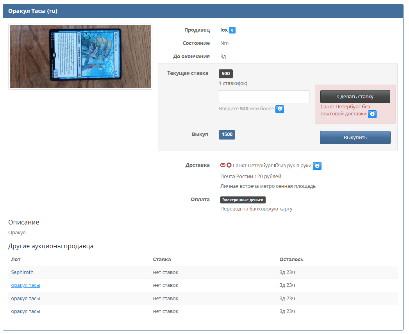Open seller profile 'lox'
This screenshot has height=334, width=409.
(x=224, y=30)
